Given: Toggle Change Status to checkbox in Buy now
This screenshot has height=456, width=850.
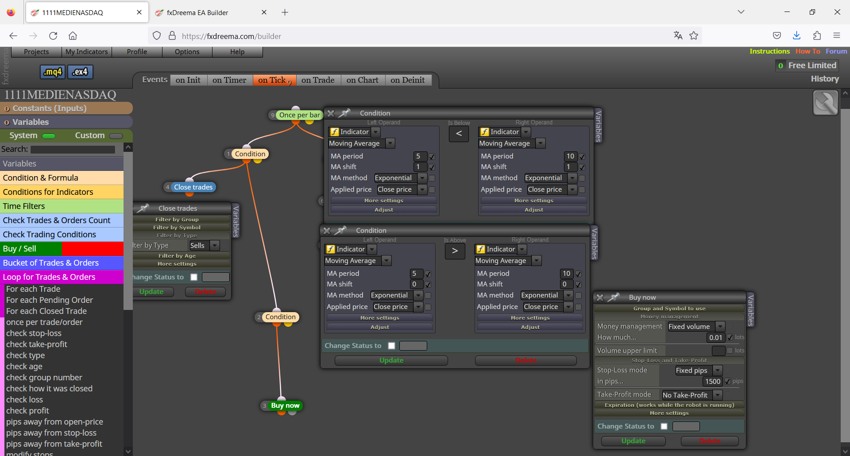Looking at the screenshot, I should [x=664, y=426].
